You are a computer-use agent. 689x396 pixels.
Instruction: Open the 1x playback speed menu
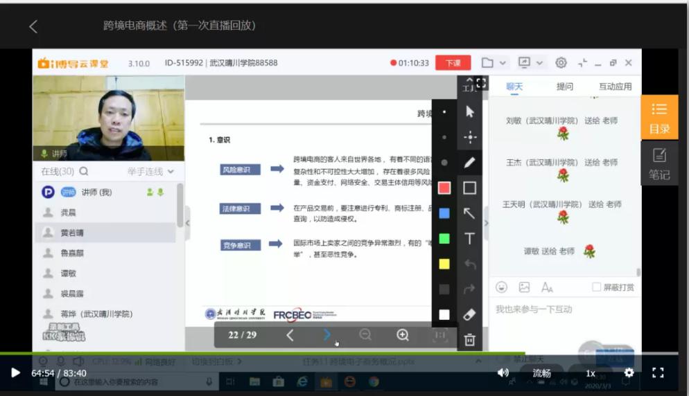[x=591, y=373]
